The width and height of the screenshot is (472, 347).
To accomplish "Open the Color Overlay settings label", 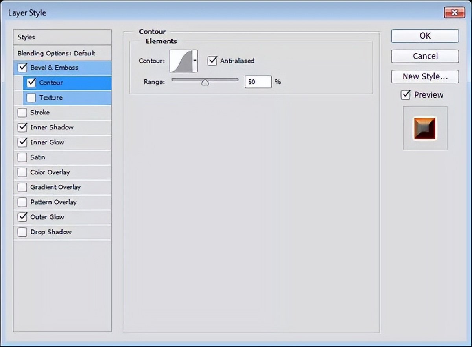I will click(x=50, y=172).
